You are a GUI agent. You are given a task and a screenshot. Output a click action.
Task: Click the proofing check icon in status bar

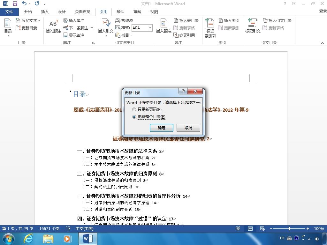68,228
